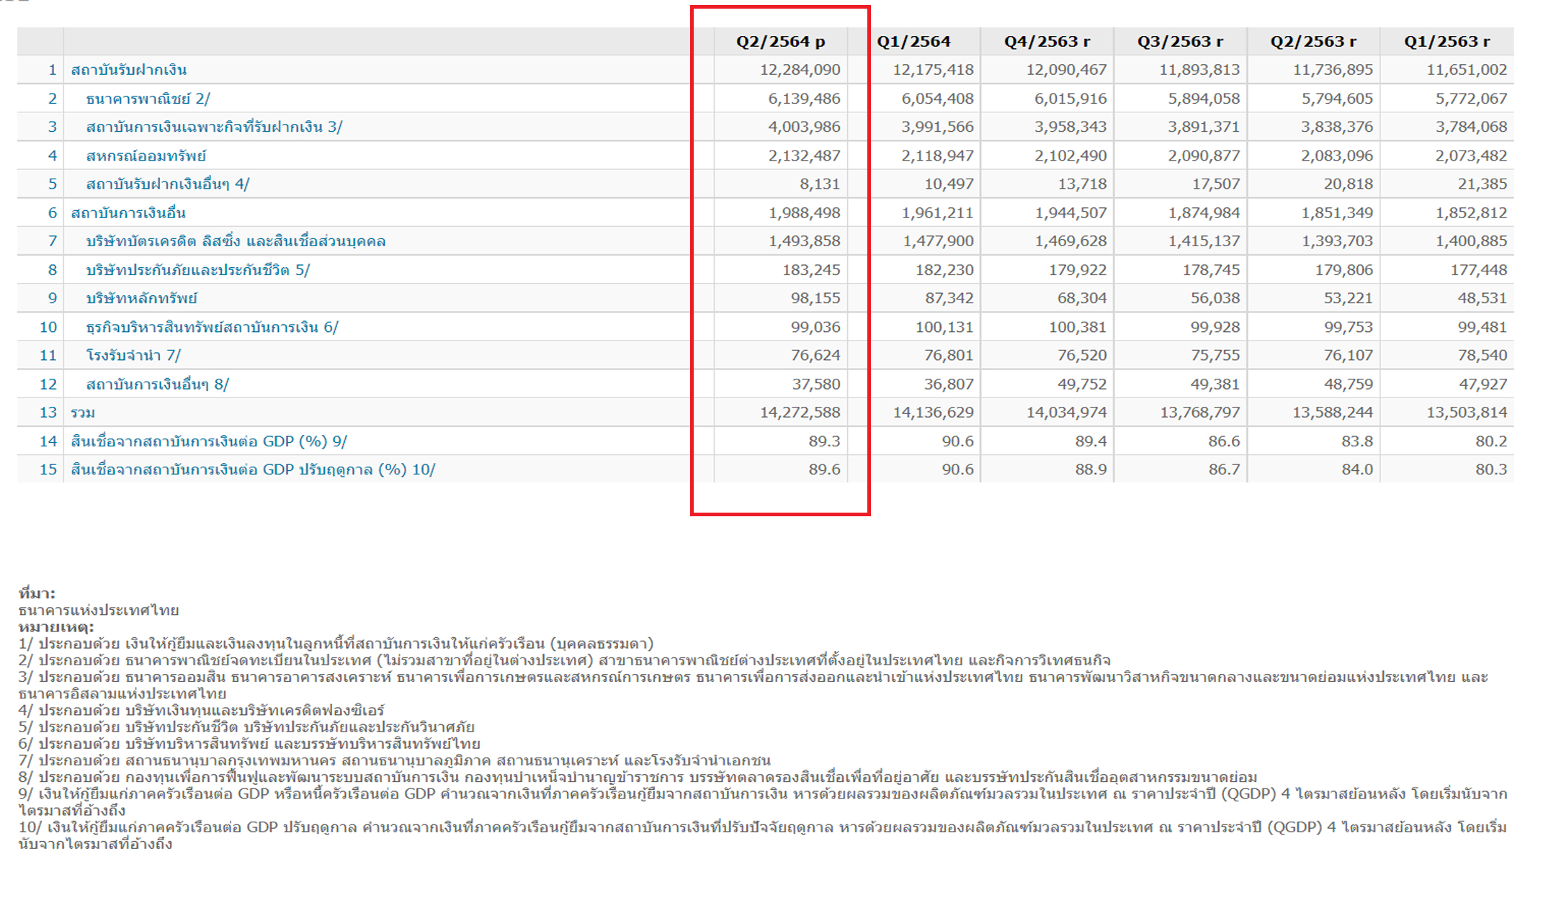This screenshot has height=913, width=1556.
Task: Open the ธนาคารพาณิชย์ 2/ row link
Action: point(148,99)
